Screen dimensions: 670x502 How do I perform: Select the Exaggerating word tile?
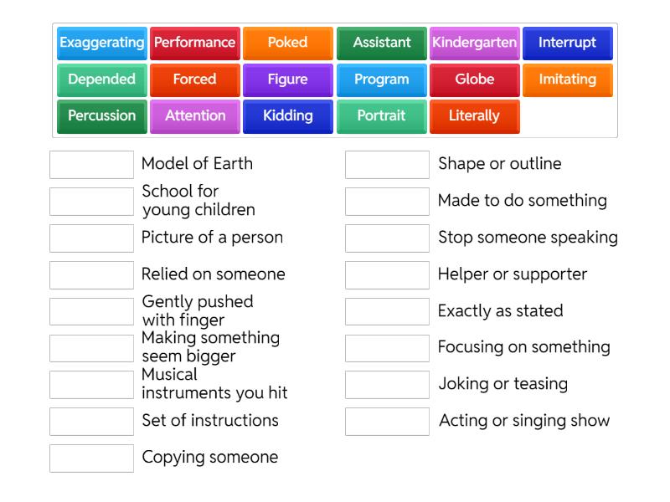(102, 43)
